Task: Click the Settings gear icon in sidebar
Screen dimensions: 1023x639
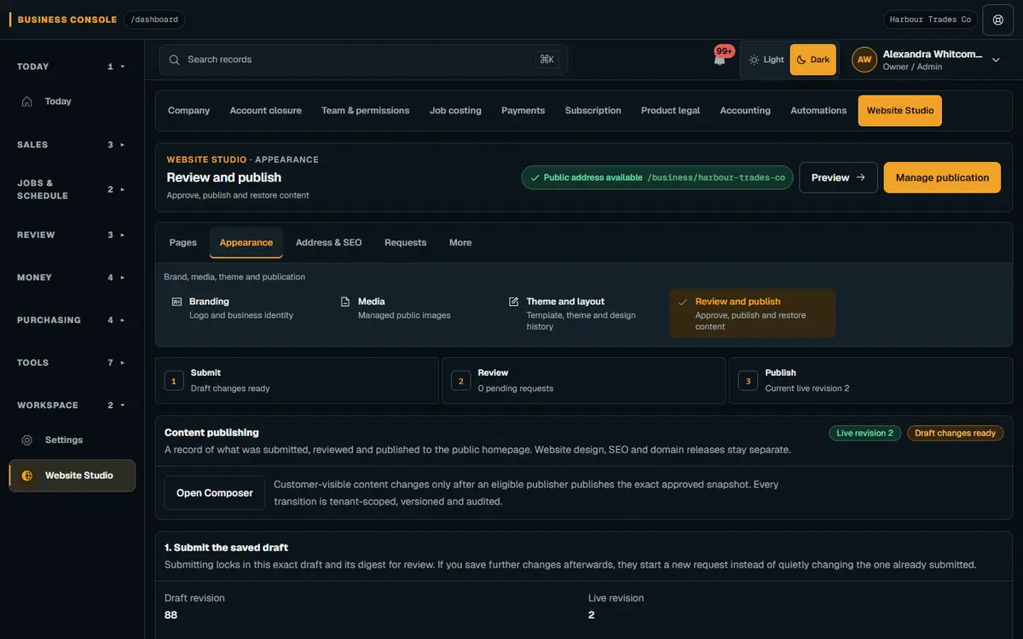Action: pyautogui.click(x=27, y=440)
